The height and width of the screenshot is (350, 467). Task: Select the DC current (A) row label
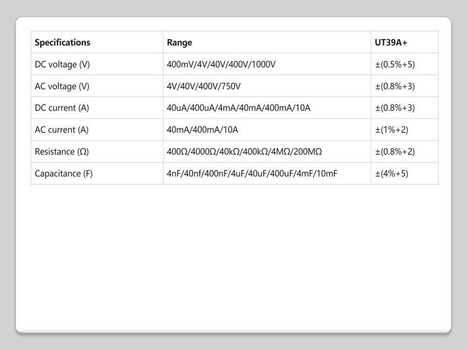pos(62,108)
